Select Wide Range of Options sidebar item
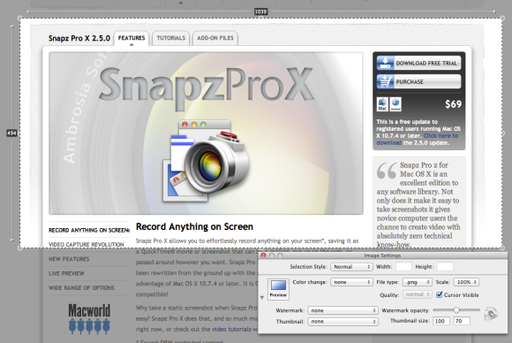The height and width of the screenshot is (343, 512). [x=81, y=287]
